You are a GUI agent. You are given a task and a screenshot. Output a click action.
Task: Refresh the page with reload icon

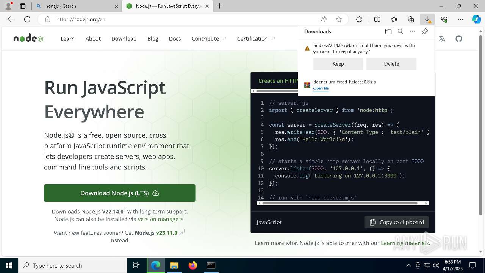click(x=27, y=19)
